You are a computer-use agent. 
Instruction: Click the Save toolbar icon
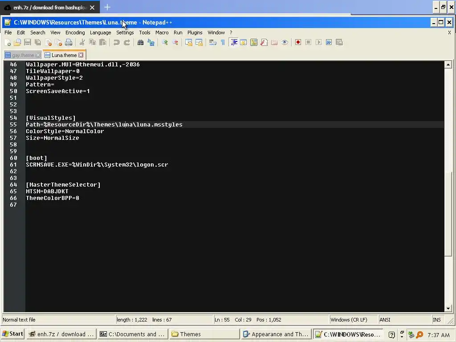point(28,42)
